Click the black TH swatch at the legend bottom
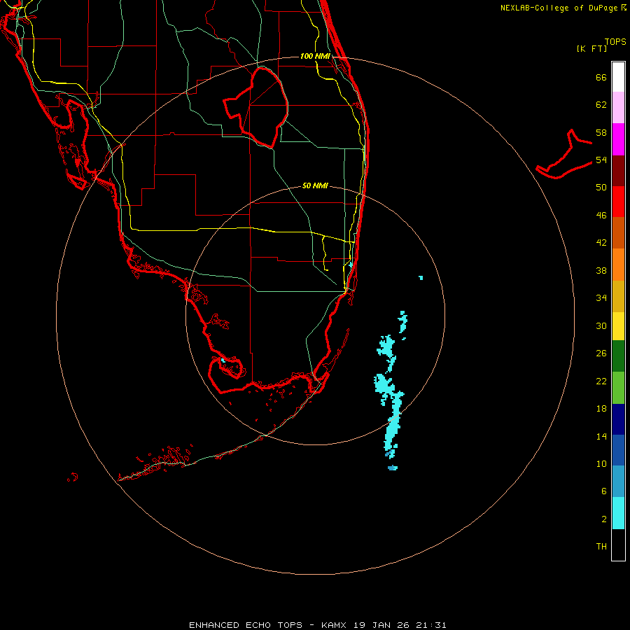 click(x=618, y=545)
